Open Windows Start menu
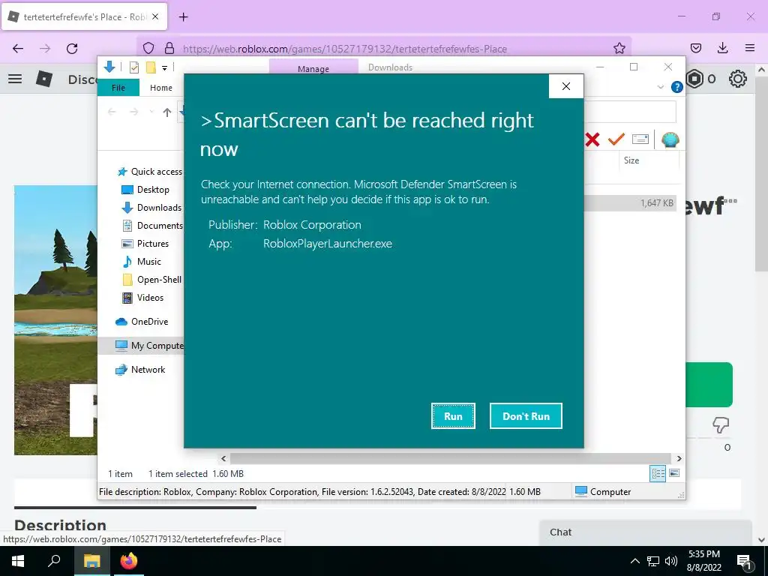 point(18,561)
